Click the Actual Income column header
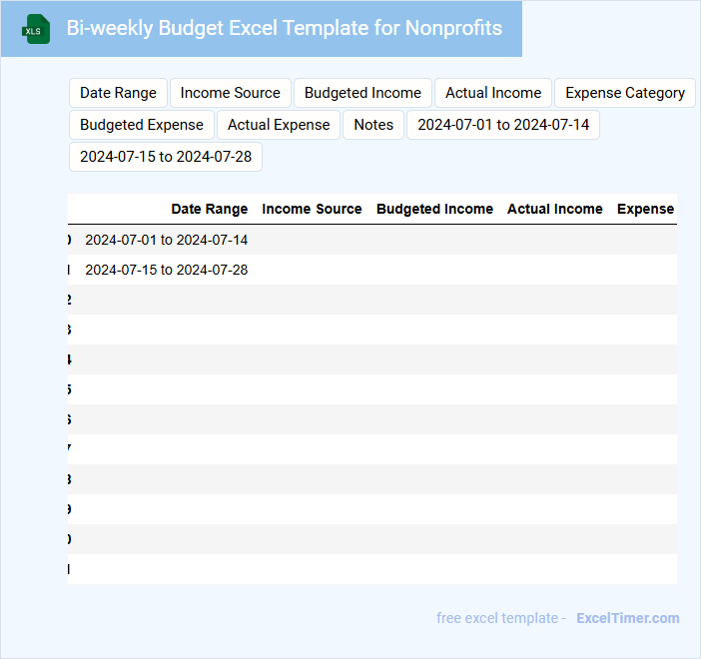 [x=554, y=209]
